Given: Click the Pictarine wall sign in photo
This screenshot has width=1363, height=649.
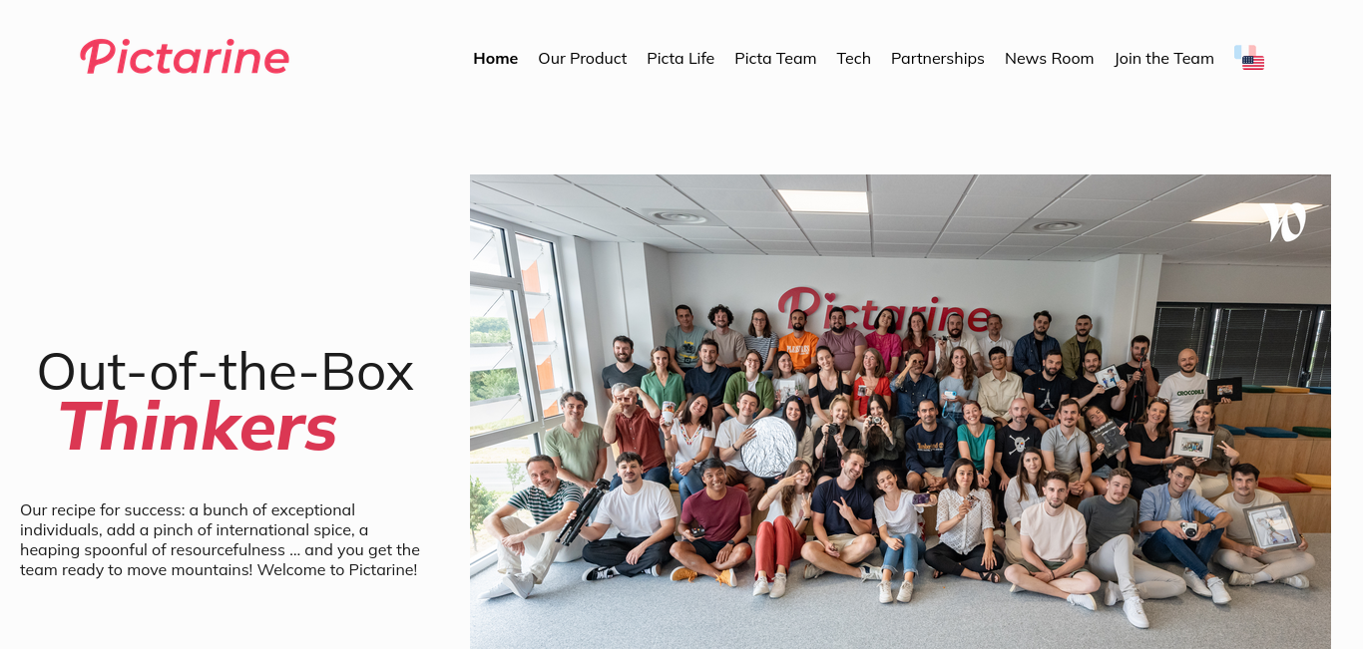Looking at the screenshot, I should 884,310.
